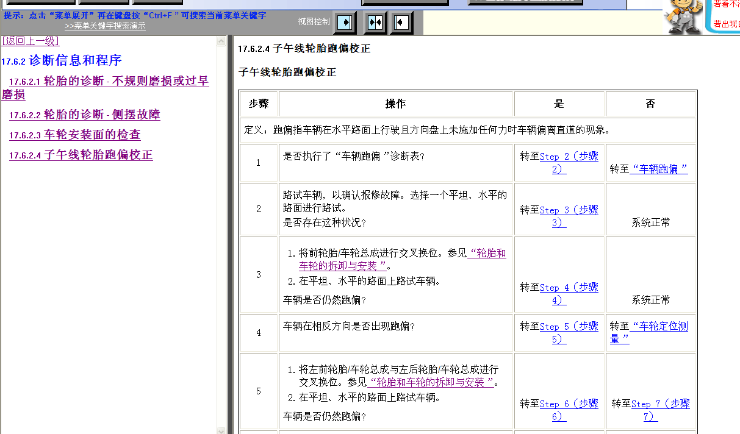The image size is (740, 434).
Task: Follow the Step 4 (步骤4) link
Action: coord(569,294)
